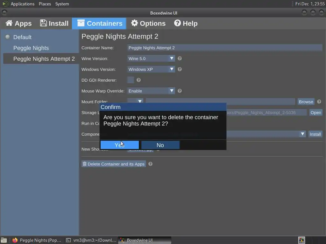Image resolution: width=326 pixels, height=244 pixels.
Task: Click the clock showing Fri Dec 1
Action: (x=310, y=4)
